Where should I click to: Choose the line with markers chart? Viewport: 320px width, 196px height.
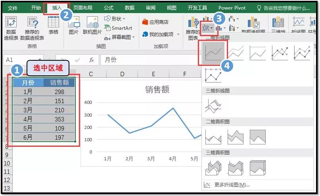point(280,53)
